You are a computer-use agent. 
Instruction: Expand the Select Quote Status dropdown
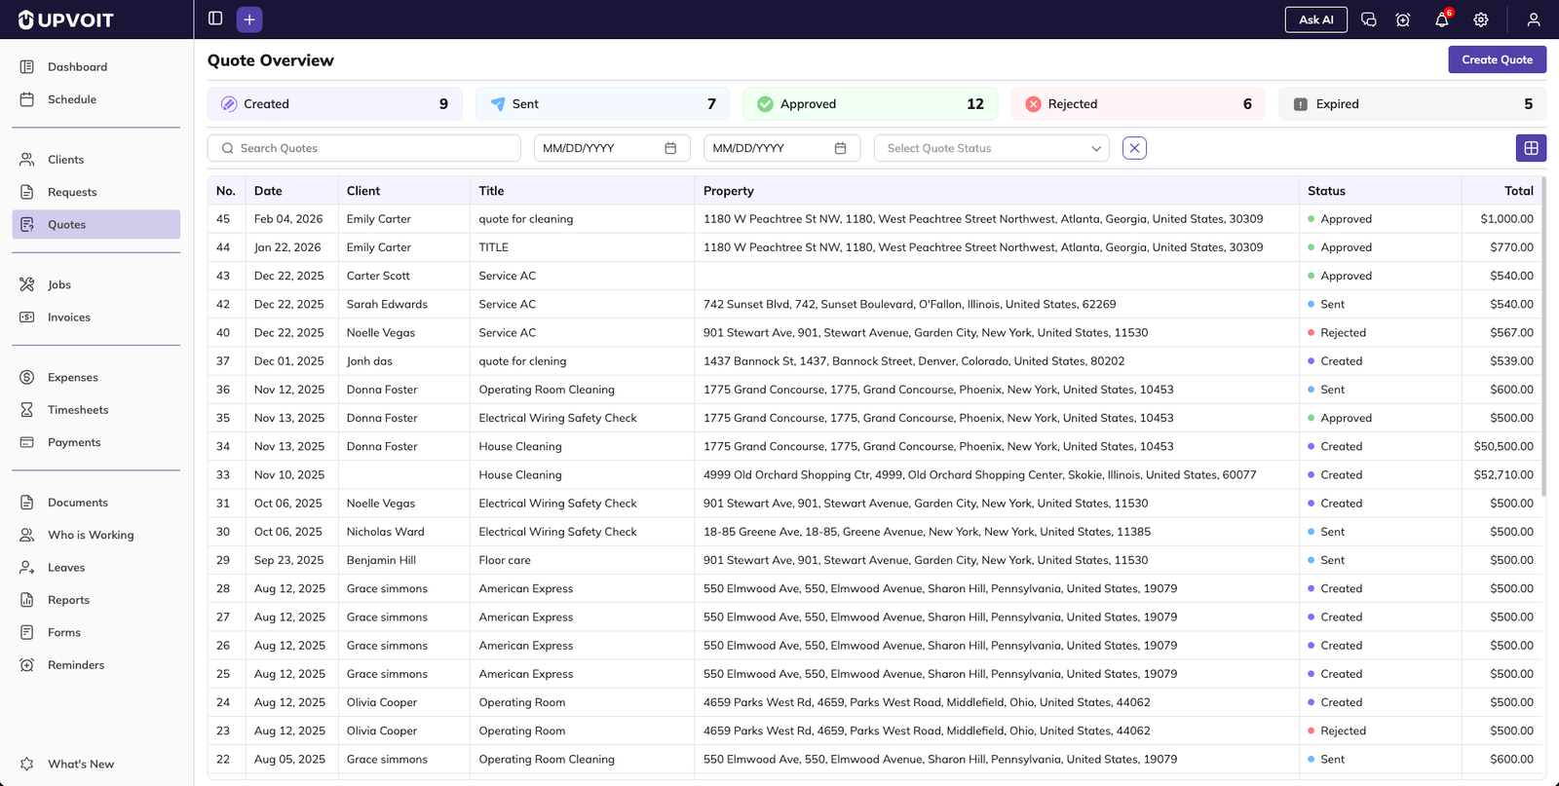pos(991,148)
